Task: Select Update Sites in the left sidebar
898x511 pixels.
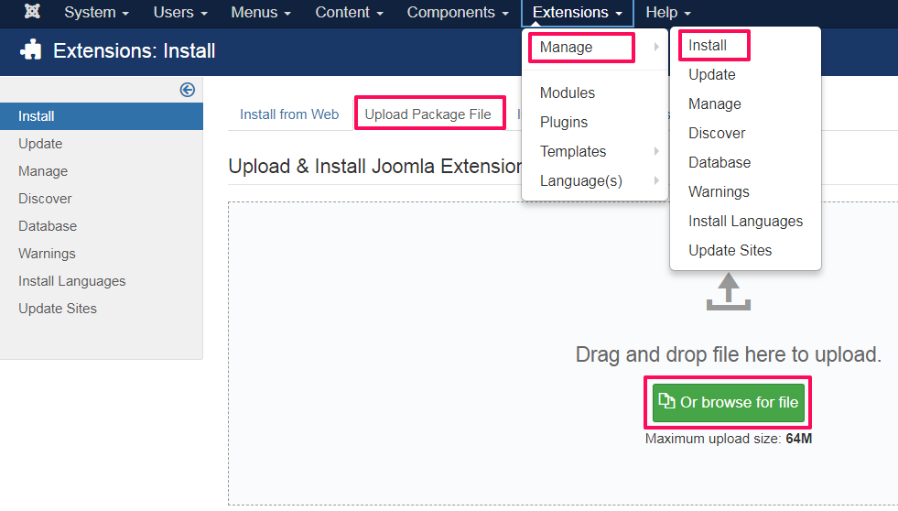Action: [x=102, y=309]
